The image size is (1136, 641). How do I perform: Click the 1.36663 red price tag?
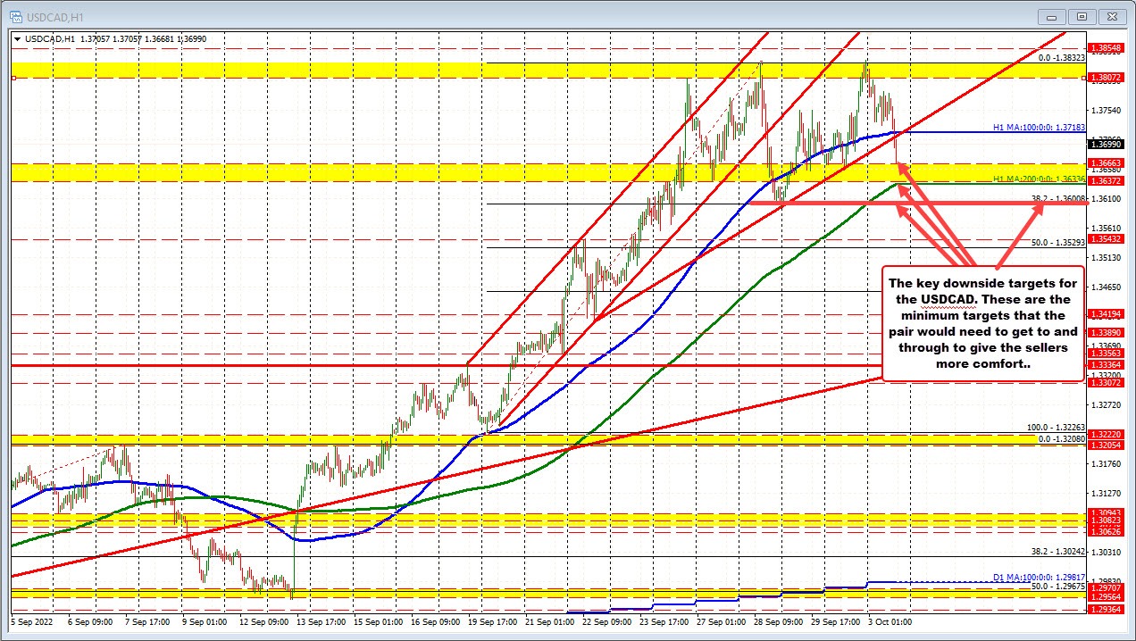click(x=1107, y=163)
